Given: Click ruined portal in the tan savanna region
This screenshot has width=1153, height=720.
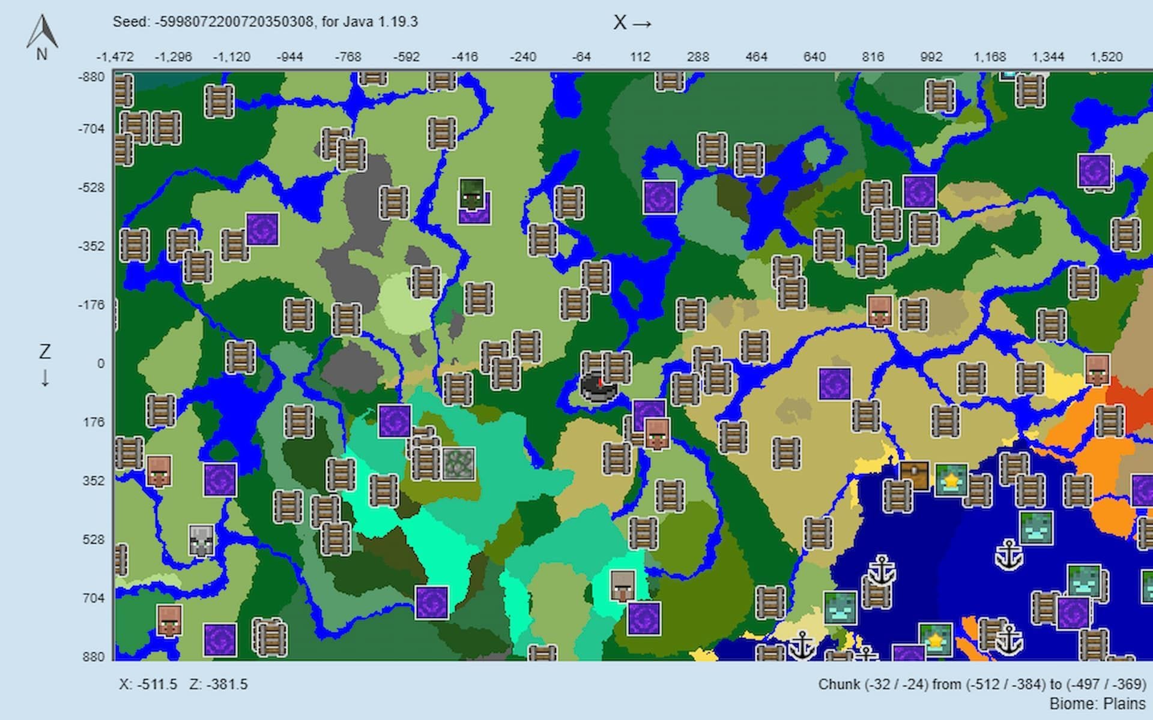Looking at the screenshot, I should (835, 384).
